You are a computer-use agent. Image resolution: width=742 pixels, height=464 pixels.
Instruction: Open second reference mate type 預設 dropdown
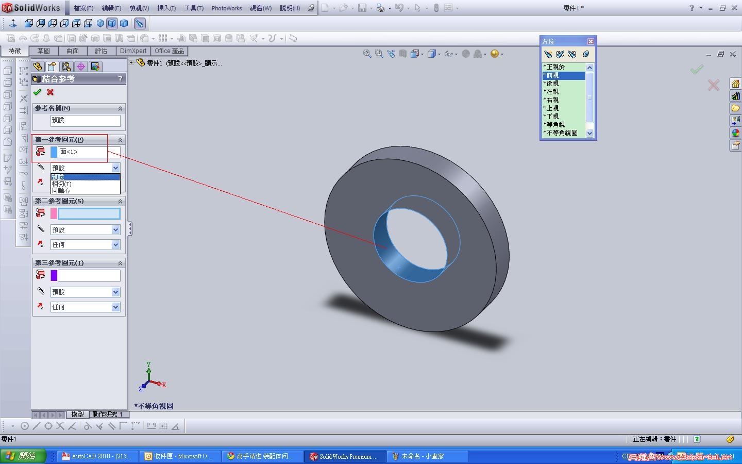click(x=115, y=229)
